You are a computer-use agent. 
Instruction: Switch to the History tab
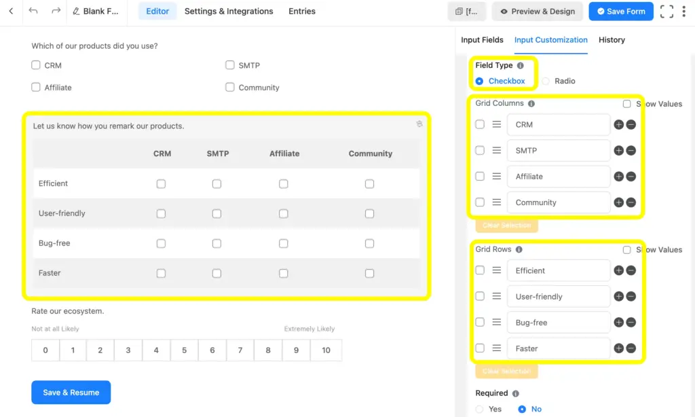(x=611, y=40)
